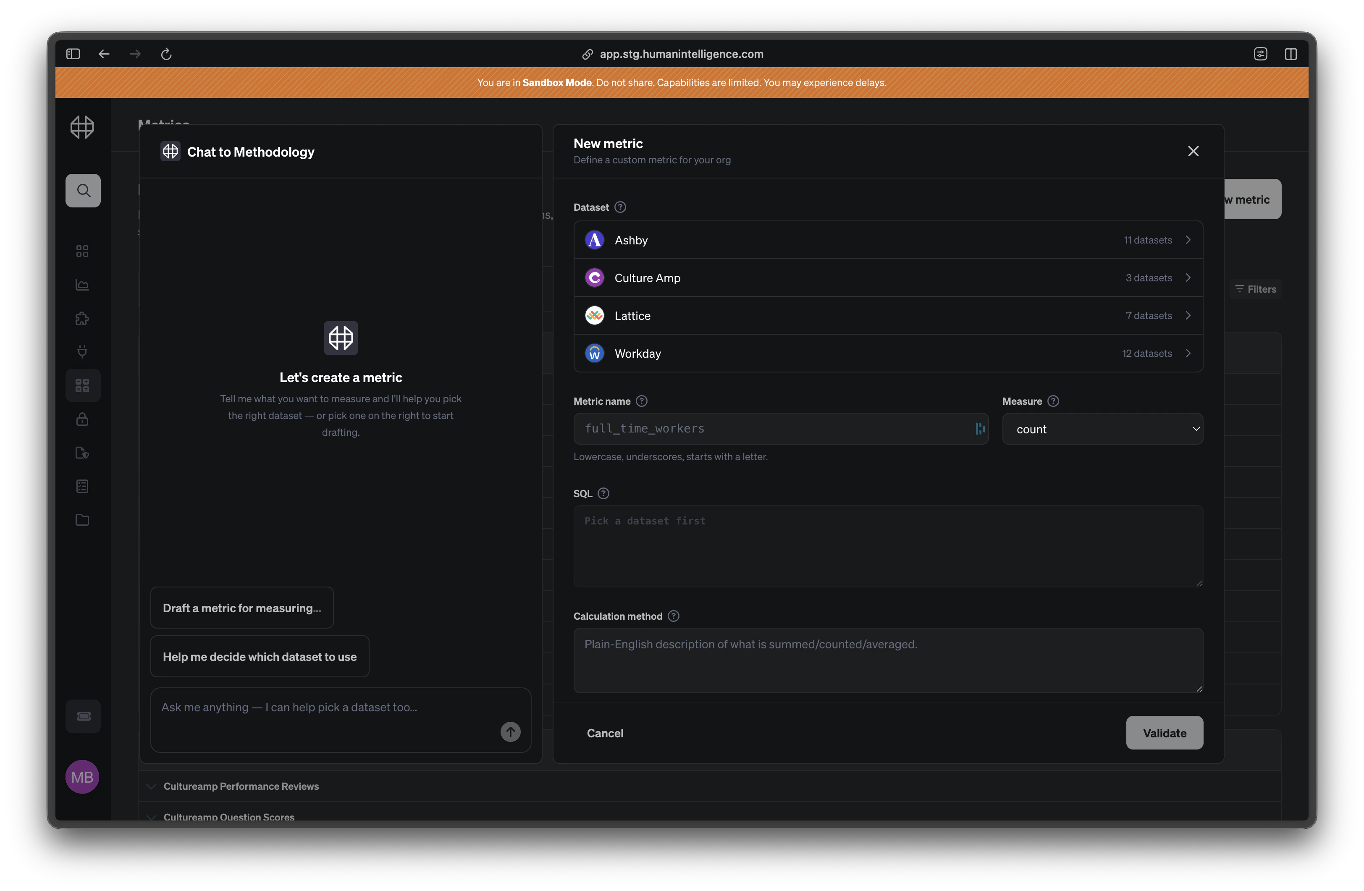The width and height of the screenshot is (1364, 891).
Task: Choose 'Draft a metric for measuring...' suggestion
Action: (x=242, y=608)
